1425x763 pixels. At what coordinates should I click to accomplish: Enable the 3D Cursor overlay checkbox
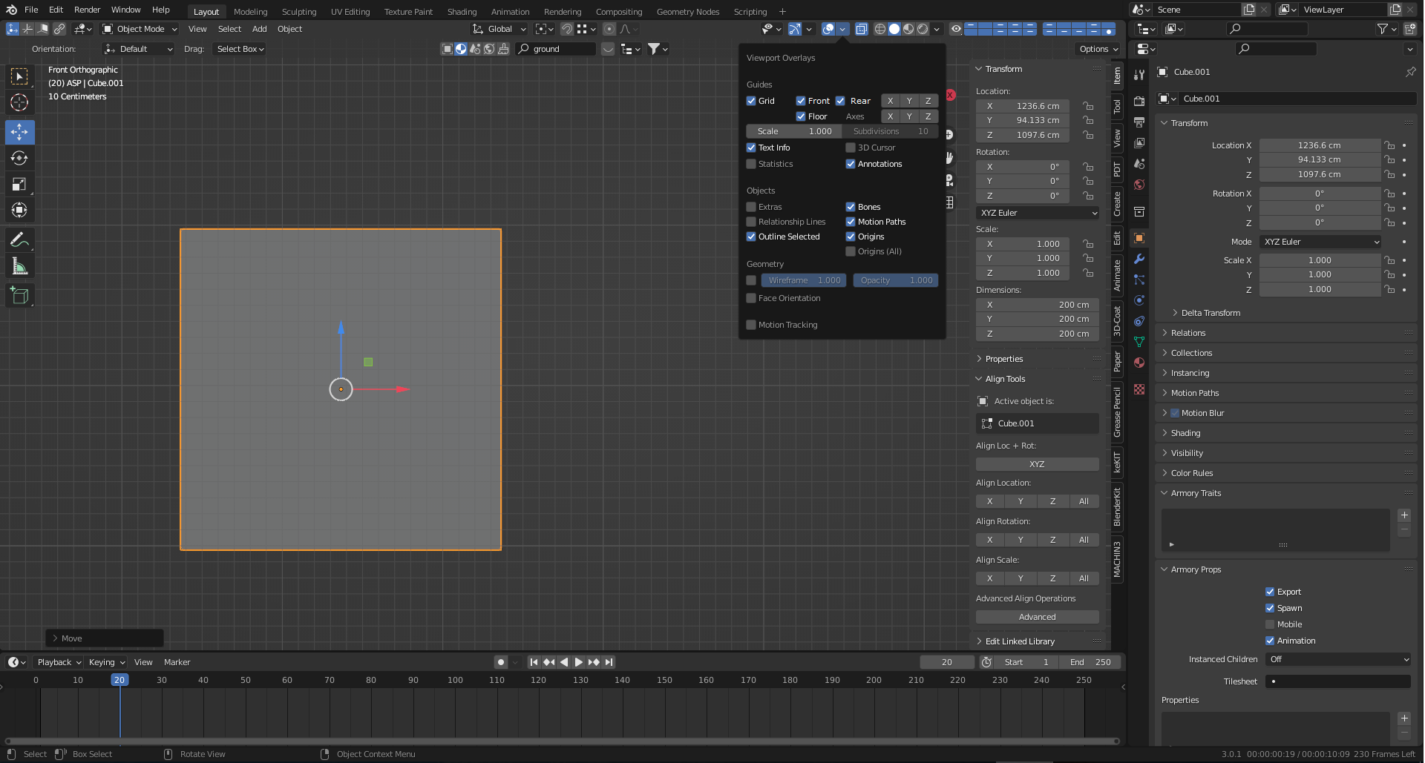[x=851, y=148]
